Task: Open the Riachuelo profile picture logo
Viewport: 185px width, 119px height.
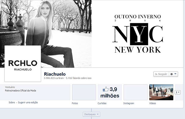Action: click(x=23, y=64)
